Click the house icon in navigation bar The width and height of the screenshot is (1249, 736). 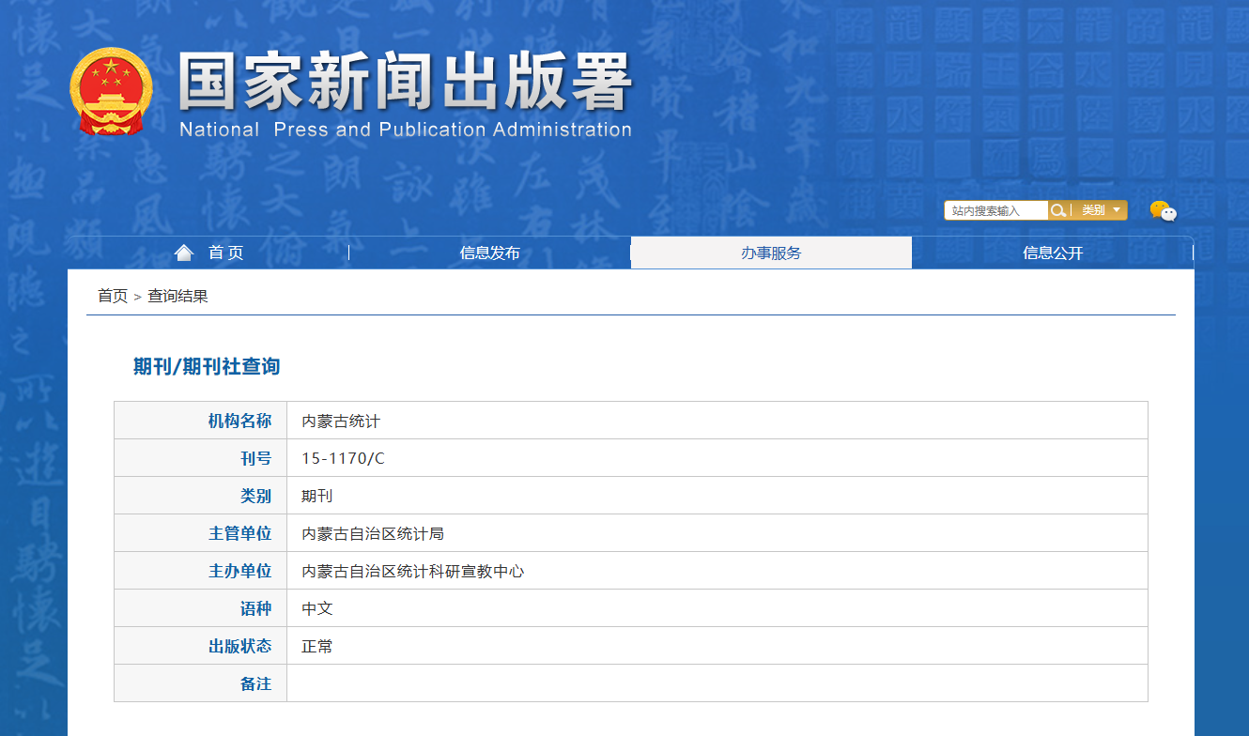pos(184,253)
